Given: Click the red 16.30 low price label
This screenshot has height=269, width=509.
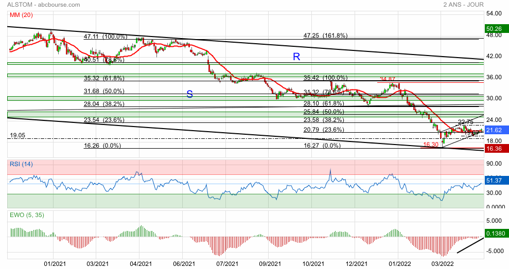Looking at the screenshot, I should [x=430, y=145].
